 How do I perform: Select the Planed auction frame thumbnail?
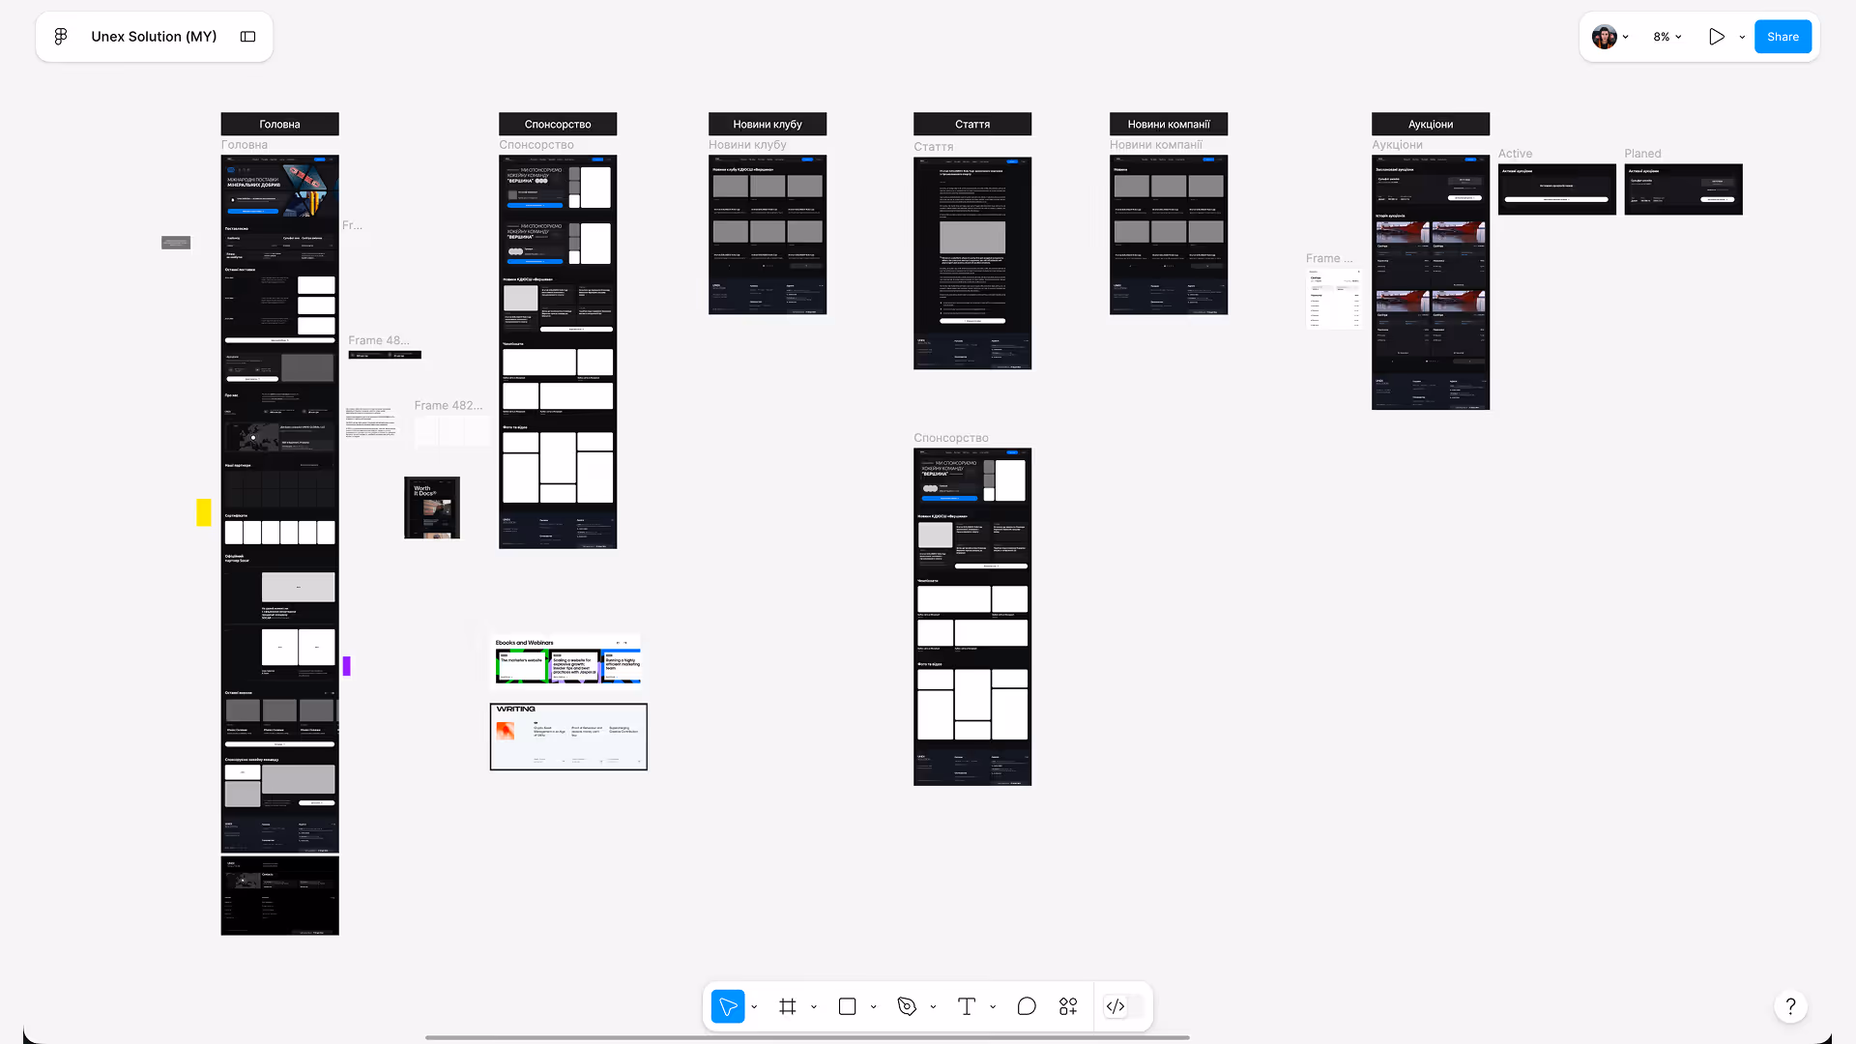click(1684, 189)
